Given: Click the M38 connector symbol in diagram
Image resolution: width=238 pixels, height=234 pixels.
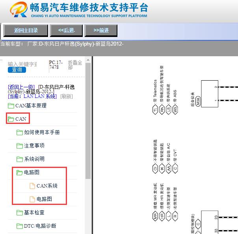Looking at the screenshot, I should [x=198, y=101].
